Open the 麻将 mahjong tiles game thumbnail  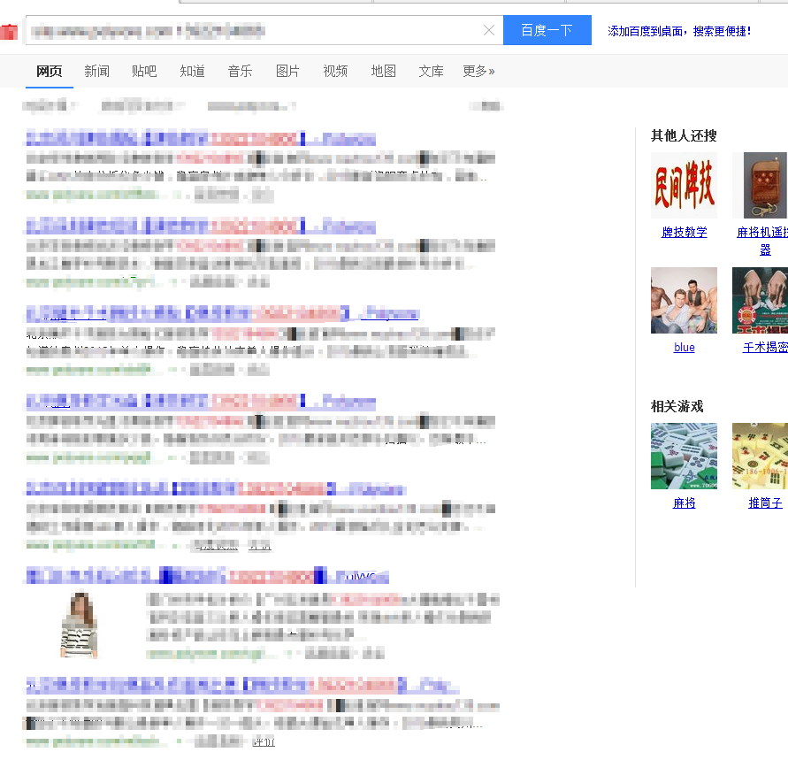click(684, 456)
